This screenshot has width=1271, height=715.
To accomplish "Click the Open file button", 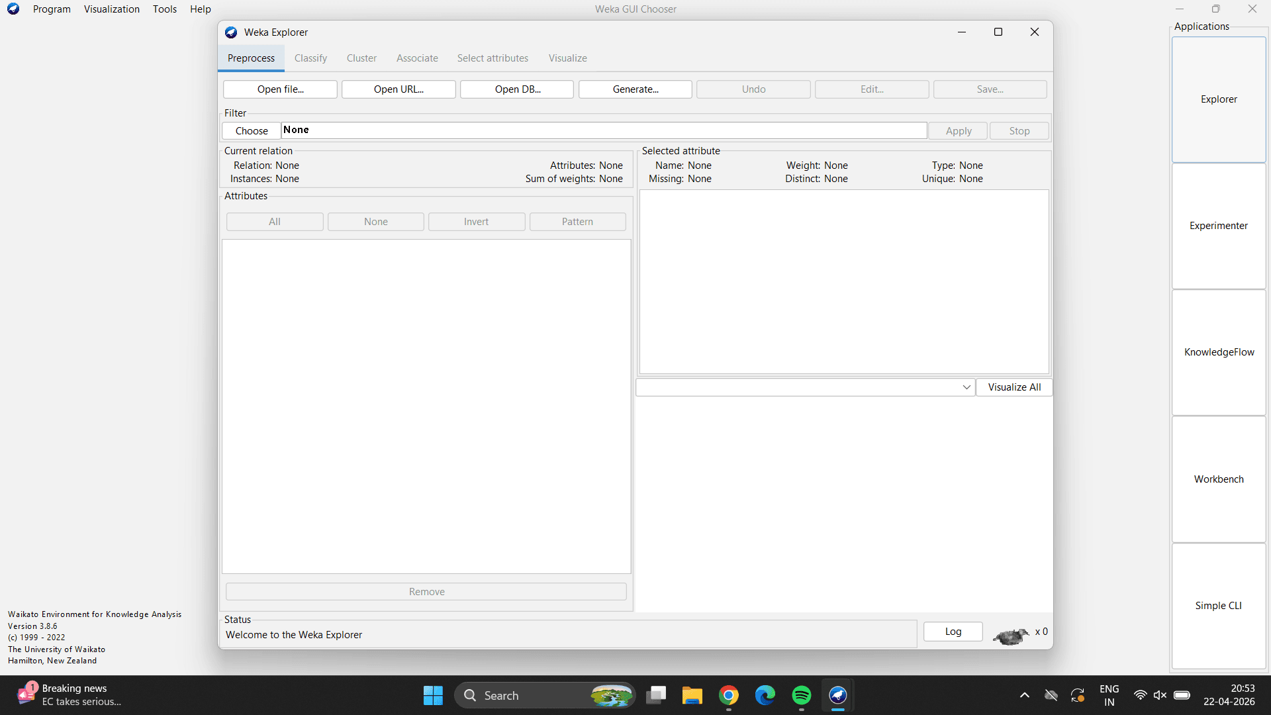I will (x=279, y=89).
